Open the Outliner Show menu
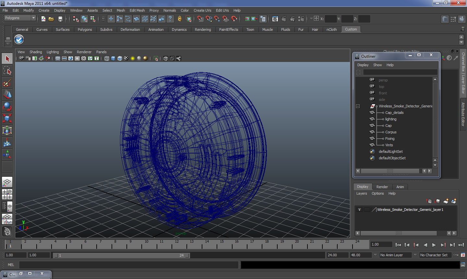The height and width of the screenshot is (279, 467). click(377, 65)
